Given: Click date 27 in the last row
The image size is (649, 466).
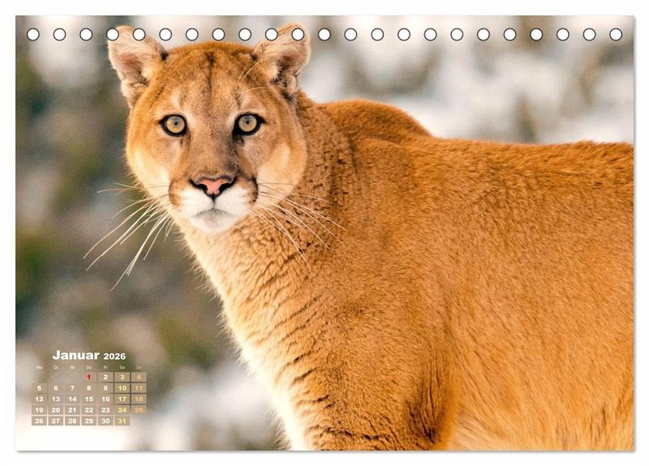Looking at the screenshot, I should (x=56, y=421).
